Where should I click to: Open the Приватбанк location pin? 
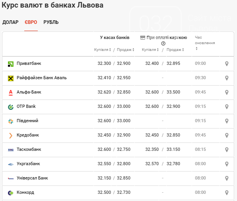[227, 64]
